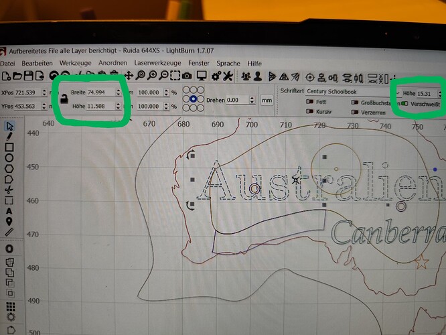The height and width of the screenshot is (335, 446).
Task: Toggle the aspect ratio lock icon
Action: (x=64, y=98)
